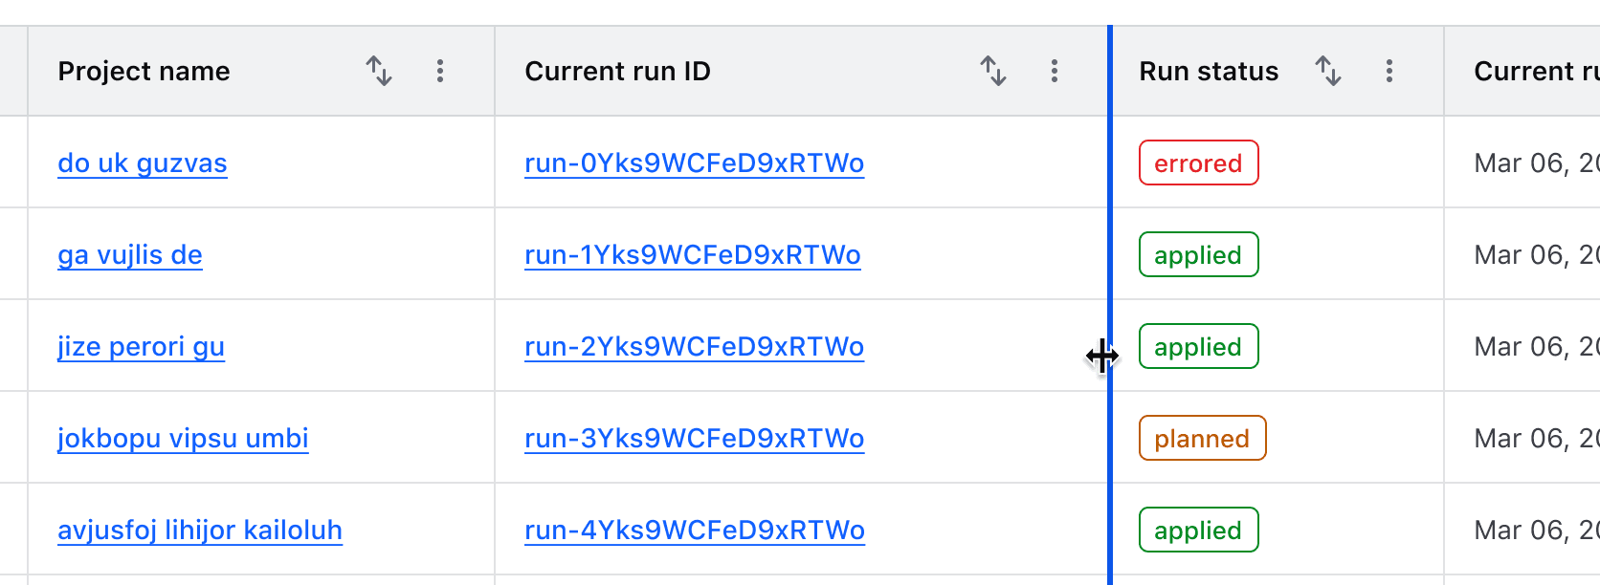Click the applied badge next to run-4Yks9WCFeD9xRTWo

tap(1198, 530)
